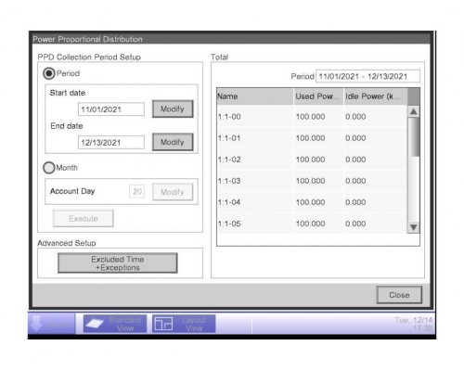Modify the Start date value
464x371 pixels.
(x=173, y=109)
